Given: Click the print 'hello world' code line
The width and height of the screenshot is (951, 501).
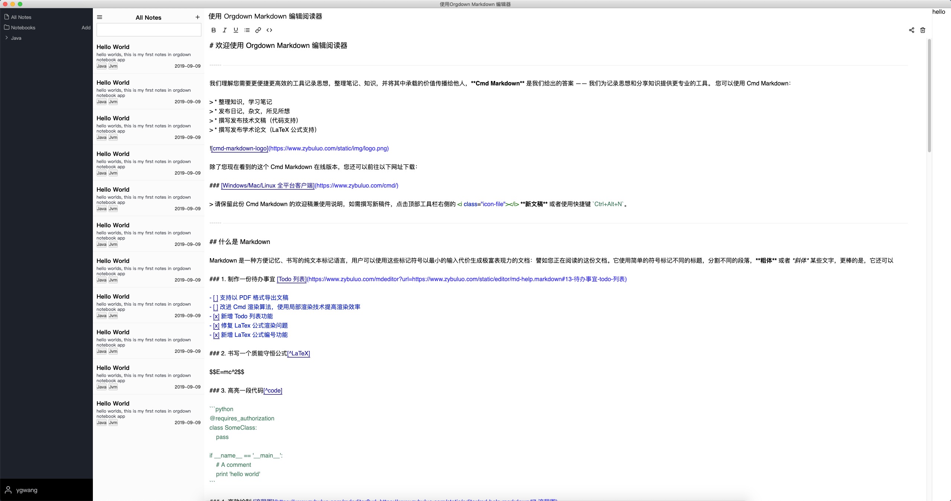Looking at the screenshot, I should [238, 474].
